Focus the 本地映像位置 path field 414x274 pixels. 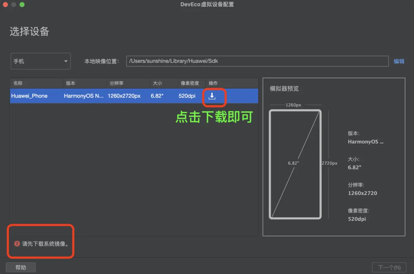pyautogui.click(x=257, y=61)
